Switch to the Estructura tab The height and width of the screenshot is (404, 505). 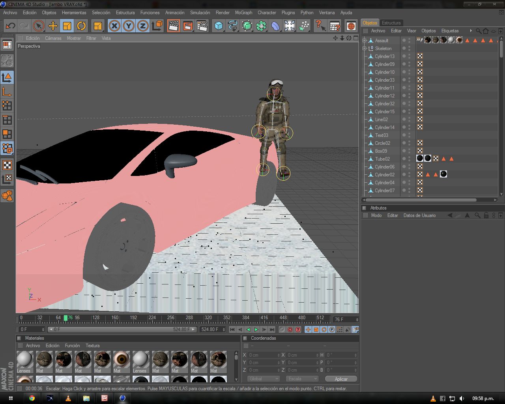tap(391, 23)
